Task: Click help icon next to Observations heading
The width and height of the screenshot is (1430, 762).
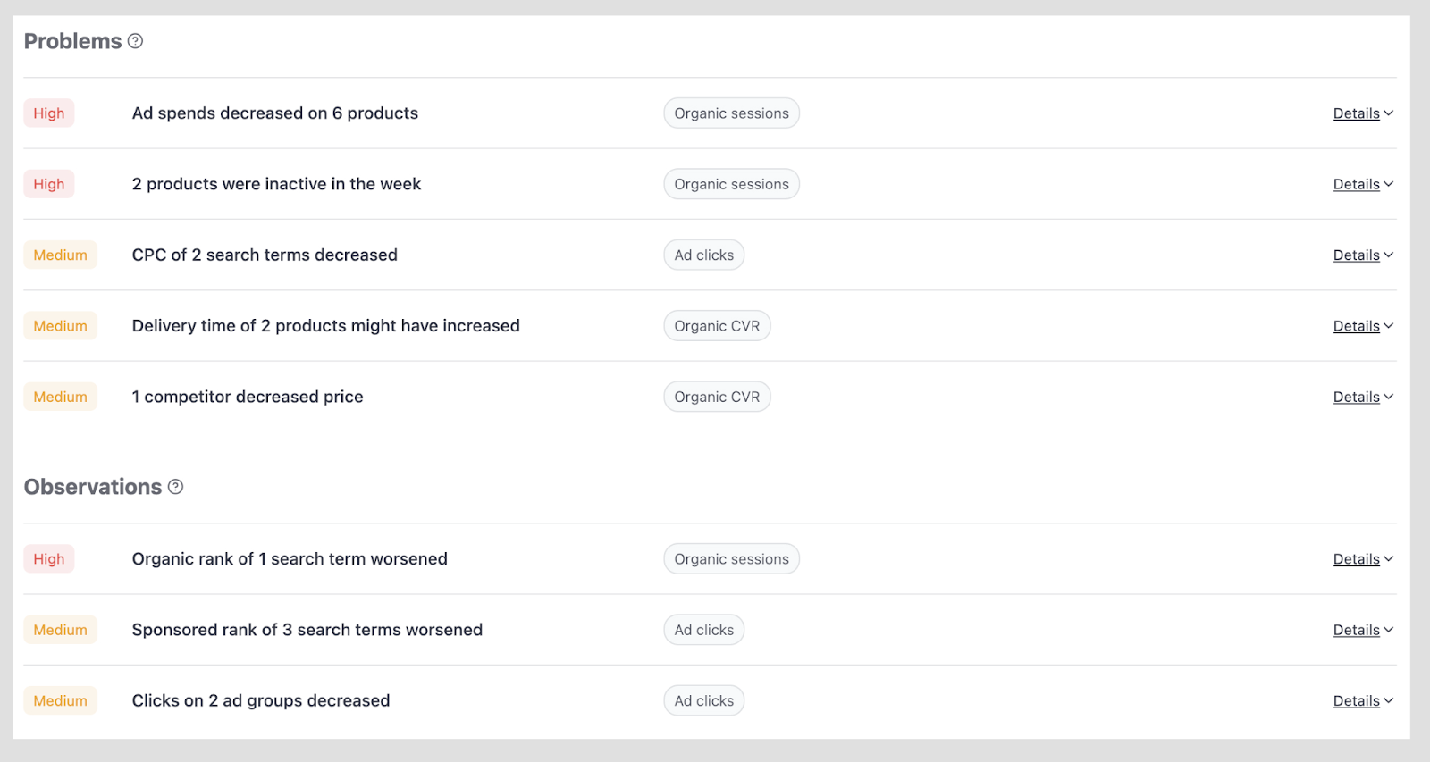Action: (x=175, y=487)
